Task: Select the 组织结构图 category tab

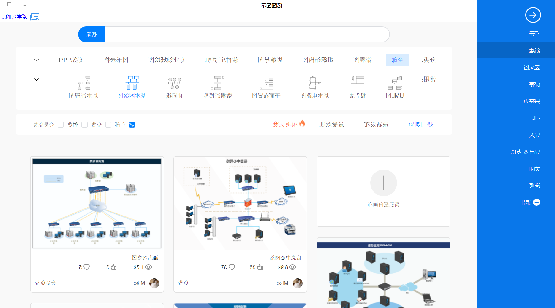Action: tap(318, 60)
